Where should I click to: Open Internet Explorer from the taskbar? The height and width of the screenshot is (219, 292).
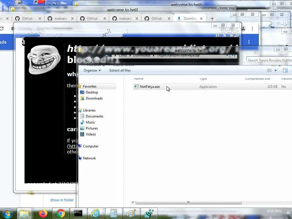[x=96, y=213]
